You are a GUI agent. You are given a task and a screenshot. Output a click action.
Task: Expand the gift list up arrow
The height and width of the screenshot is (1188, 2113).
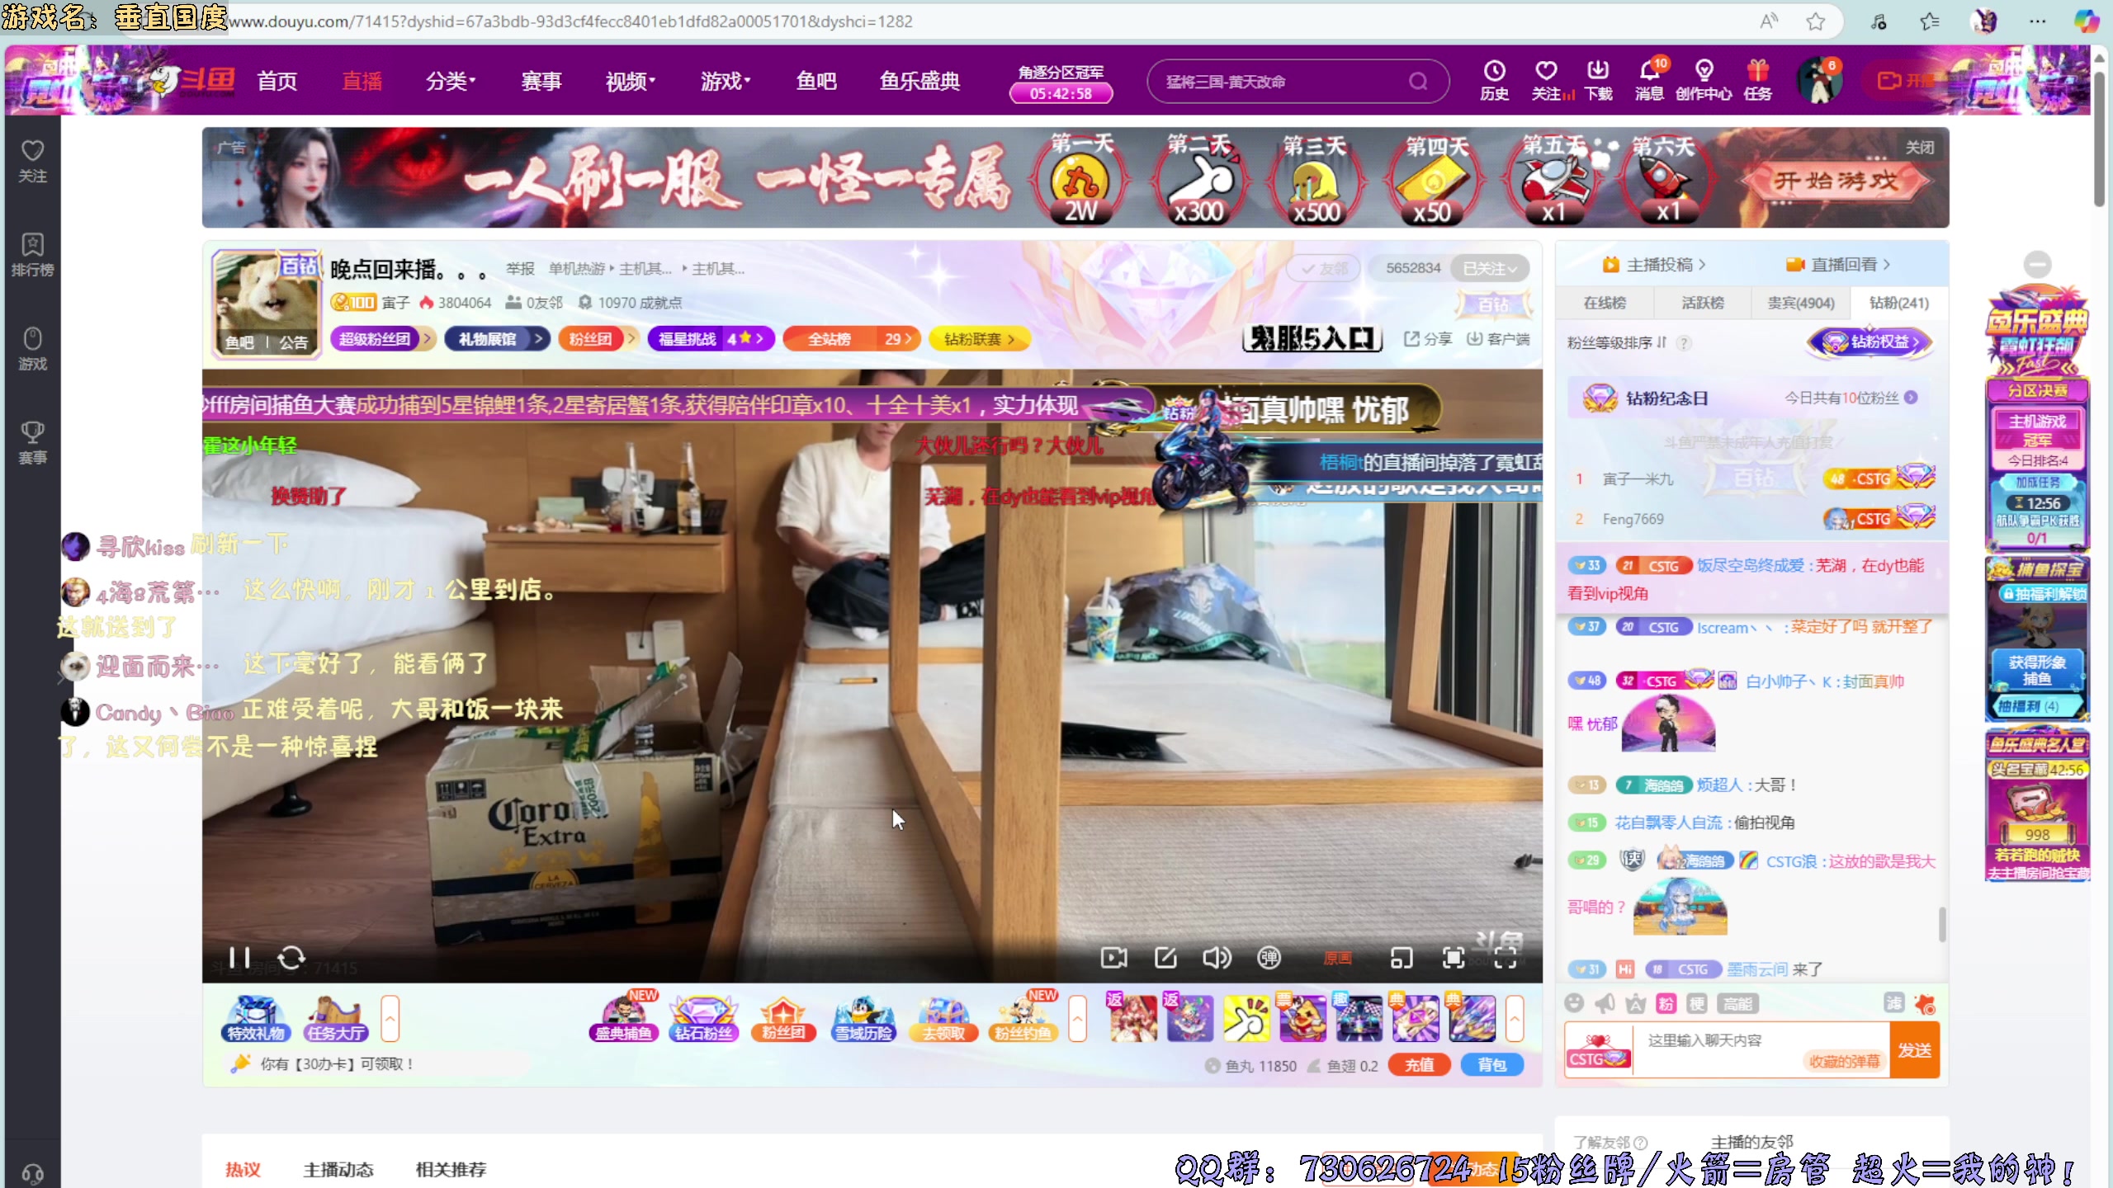[x=1514, y=1019]
